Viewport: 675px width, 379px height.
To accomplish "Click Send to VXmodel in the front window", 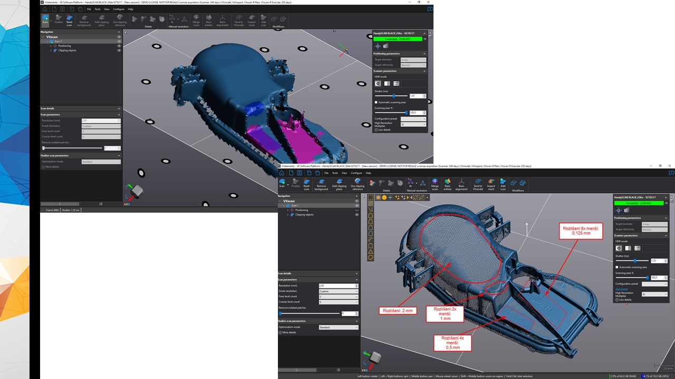I will click(478, 183).
